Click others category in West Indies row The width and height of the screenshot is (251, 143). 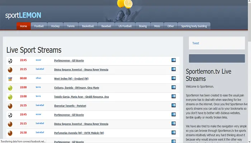[x=38, y=78]
